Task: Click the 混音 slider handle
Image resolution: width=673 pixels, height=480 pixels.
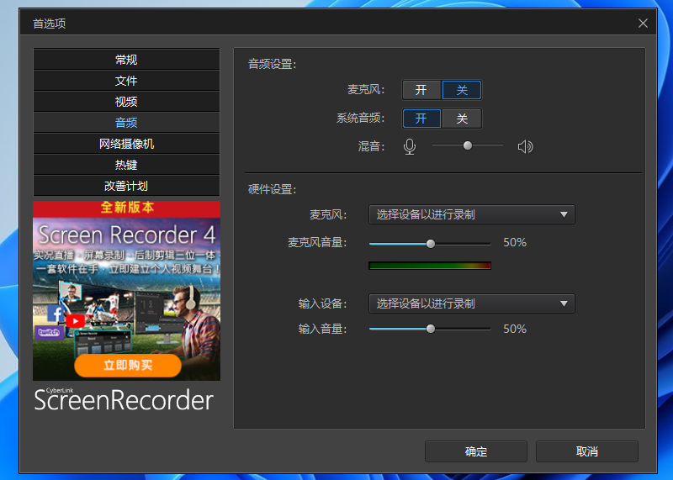Action: 468,145
